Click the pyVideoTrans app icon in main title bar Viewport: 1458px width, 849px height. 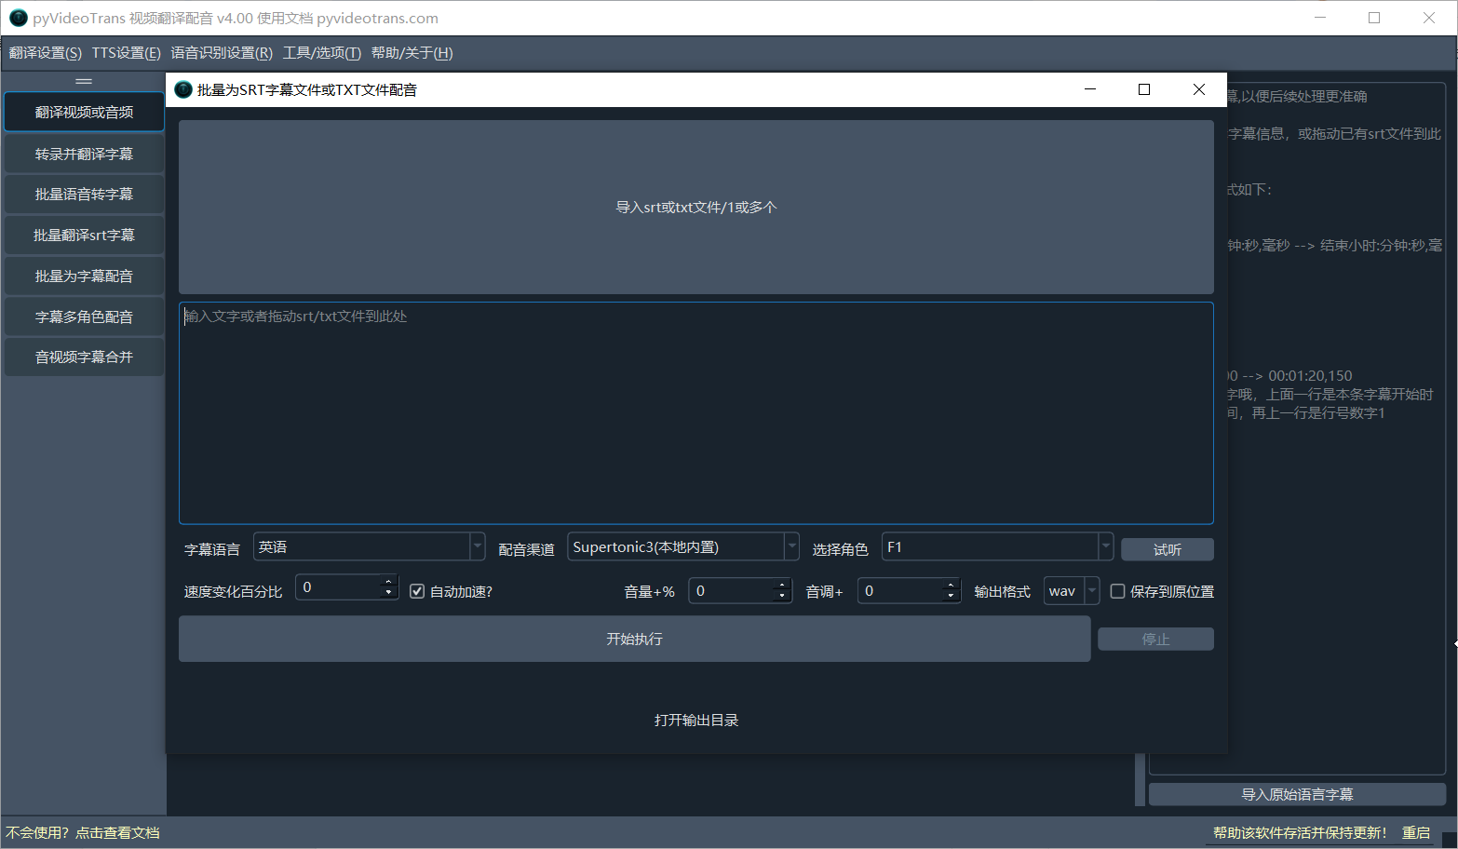tap(18, 18)
